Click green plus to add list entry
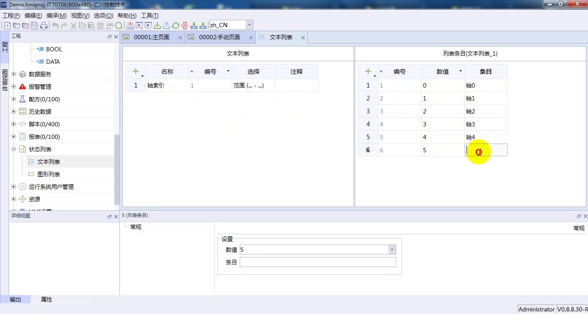This screenshot has height=314, width=588. tap(368, 72)
